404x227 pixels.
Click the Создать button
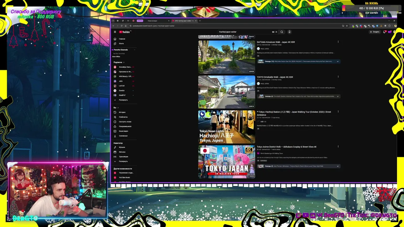(x=375, y=32)
